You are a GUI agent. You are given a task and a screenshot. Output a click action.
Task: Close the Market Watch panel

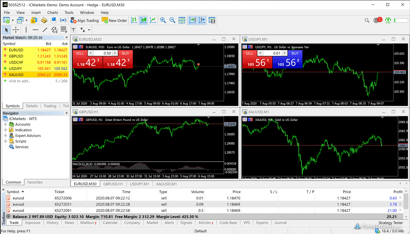pos(67,38)
